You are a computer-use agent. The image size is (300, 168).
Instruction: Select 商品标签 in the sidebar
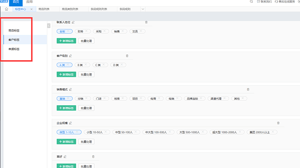pos(14,30)
